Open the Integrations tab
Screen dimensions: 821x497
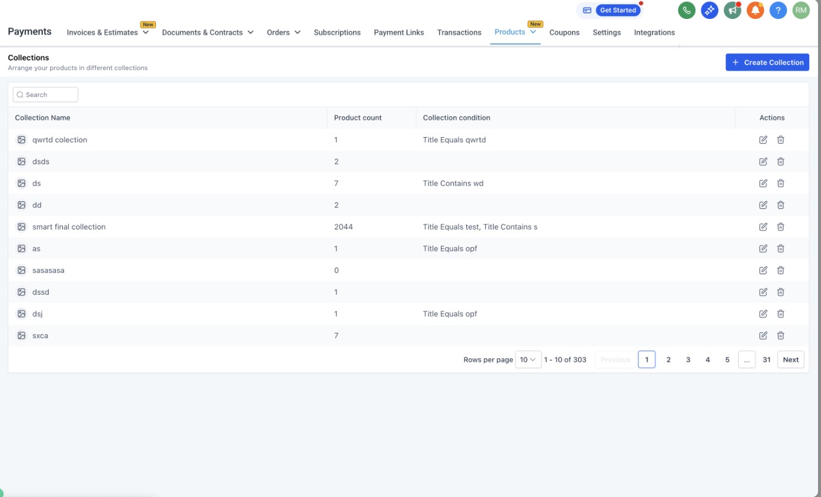[654, 33]
